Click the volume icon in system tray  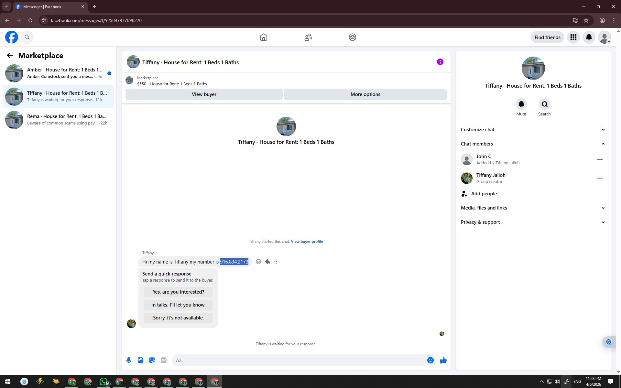(557, 382)
